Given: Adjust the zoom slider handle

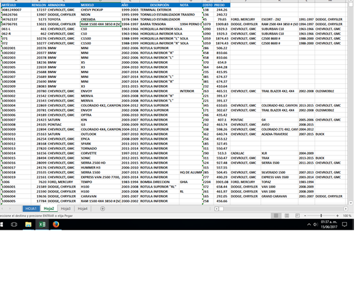Looking at the screenshot, I should 321,215.
